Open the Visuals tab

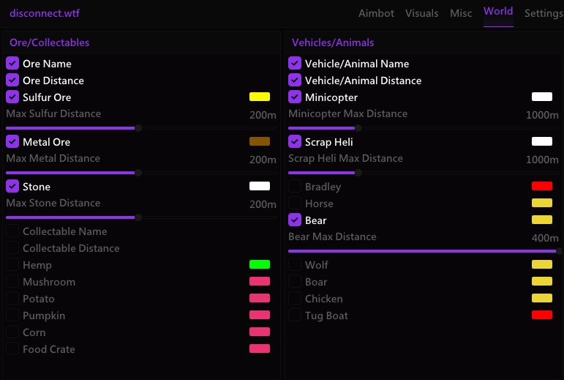pyautogui.click(x=421, y=13)
